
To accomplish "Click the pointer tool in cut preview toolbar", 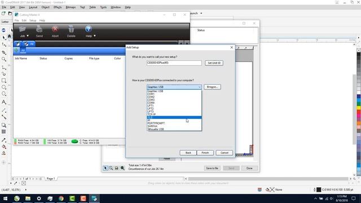I will [105, 168].
